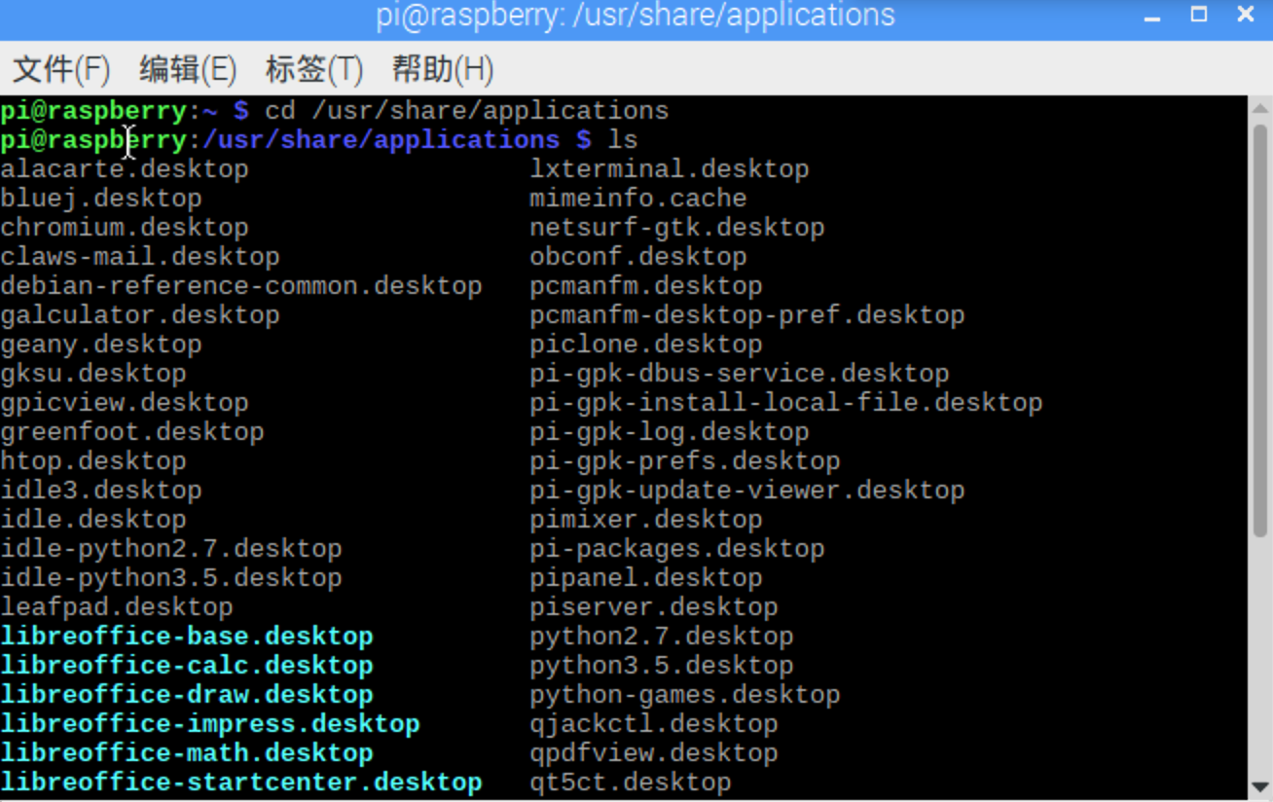
Task: Click the text libreoffice-calc.desktop
Action: (x=187, y=666)
